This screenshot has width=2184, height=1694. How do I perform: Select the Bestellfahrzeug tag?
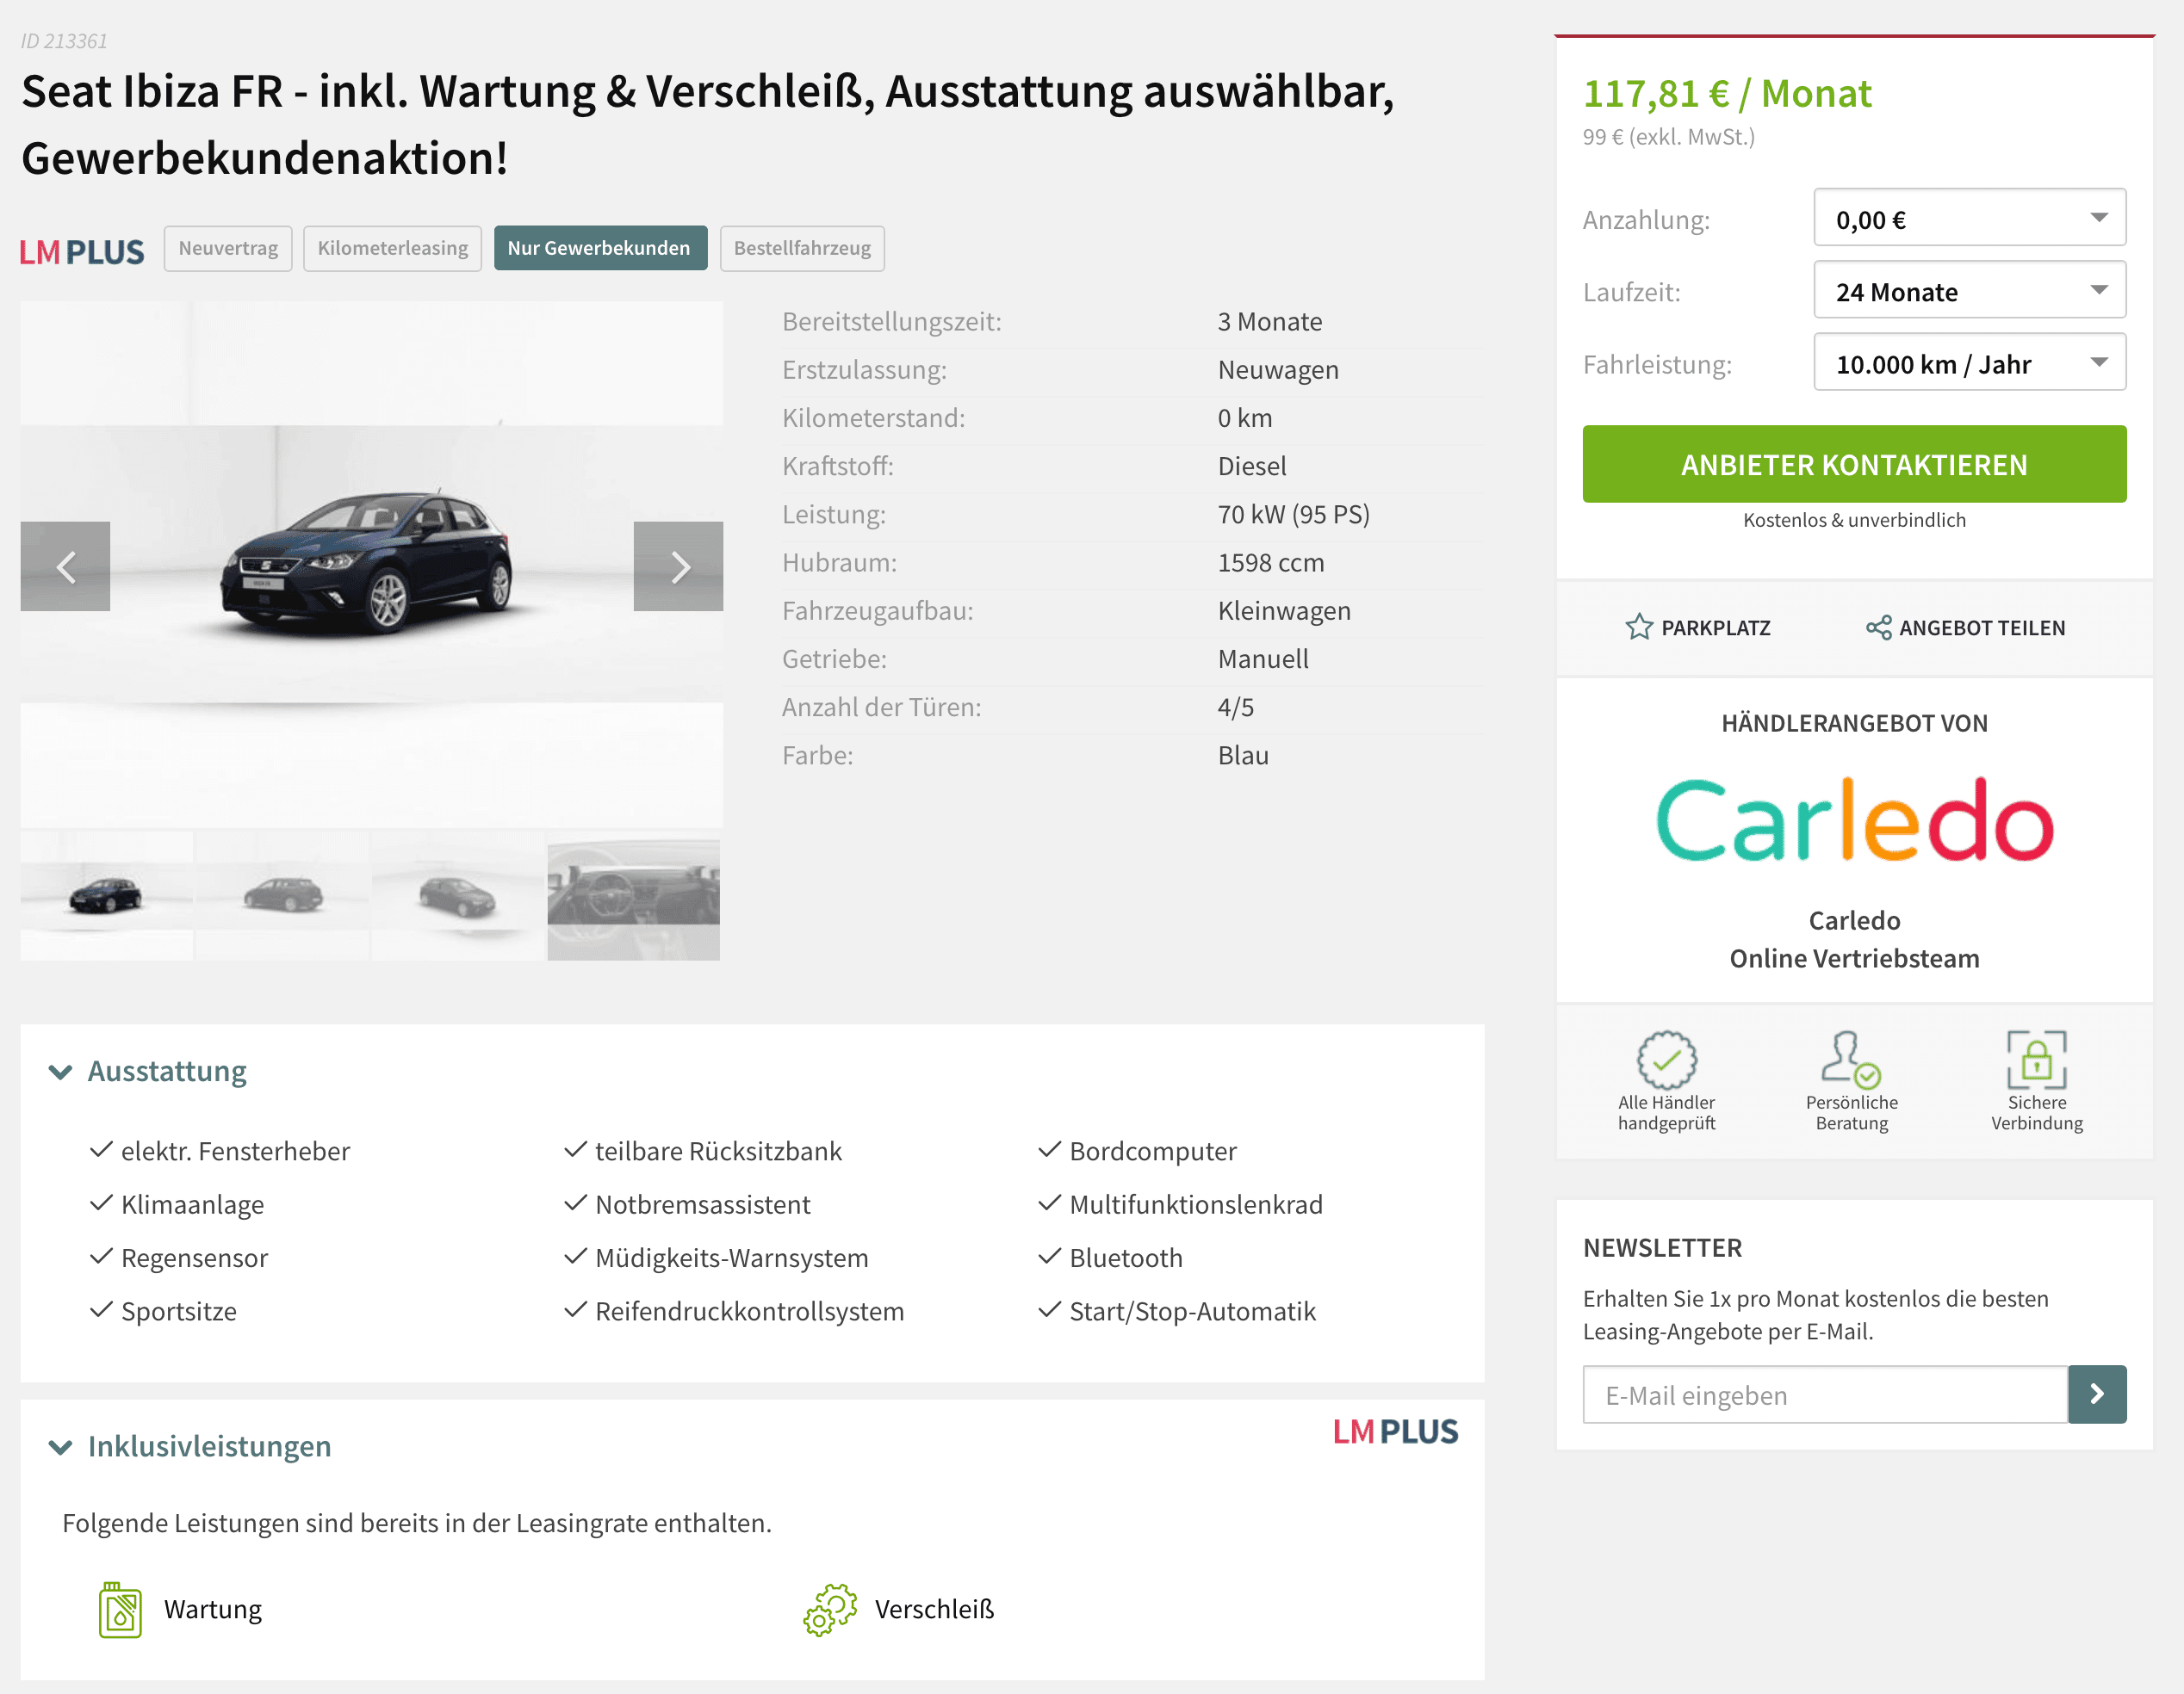pos(802,248)
